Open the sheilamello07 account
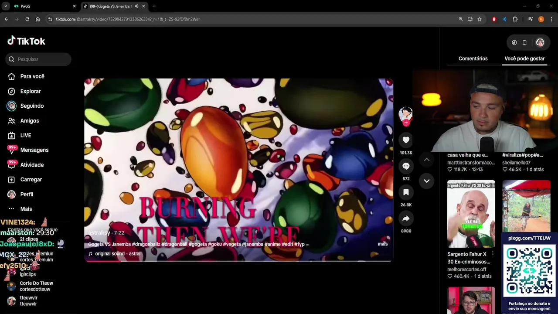558x314 pixels. (516, 163)
